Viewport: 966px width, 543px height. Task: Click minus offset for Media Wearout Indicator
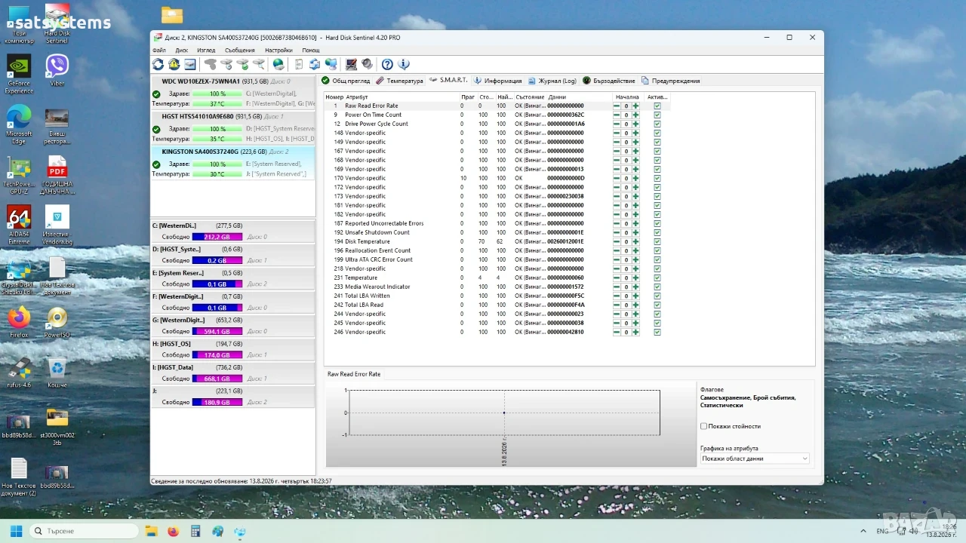pyautogui.click(x=617, y=287)
